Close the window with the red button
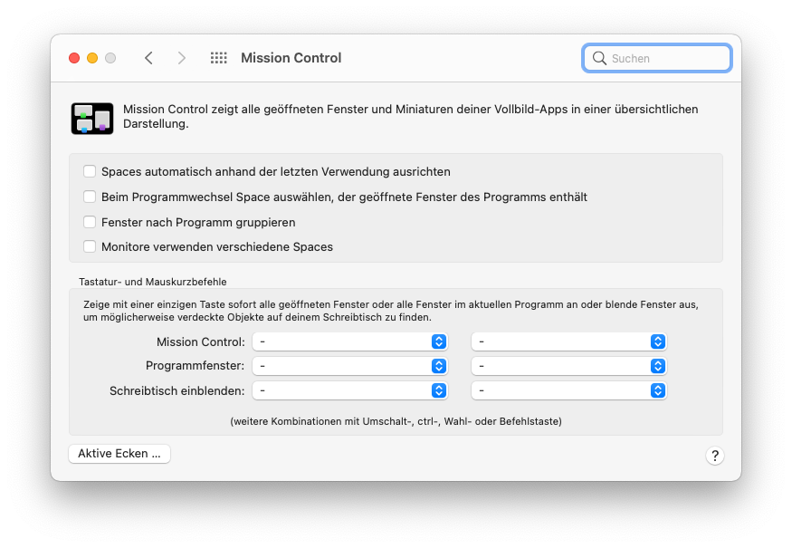This screenshot has width=792, height=548. pos(74,58)
